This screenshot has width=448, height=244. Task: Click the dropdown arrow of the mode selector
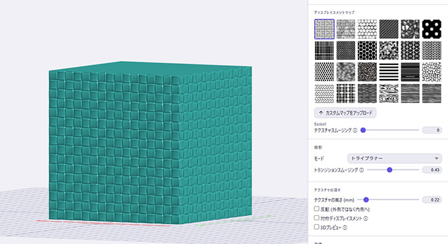tap(436, 159)
